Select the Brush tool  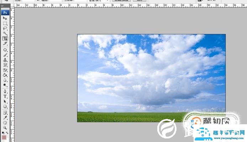[5, 55]
